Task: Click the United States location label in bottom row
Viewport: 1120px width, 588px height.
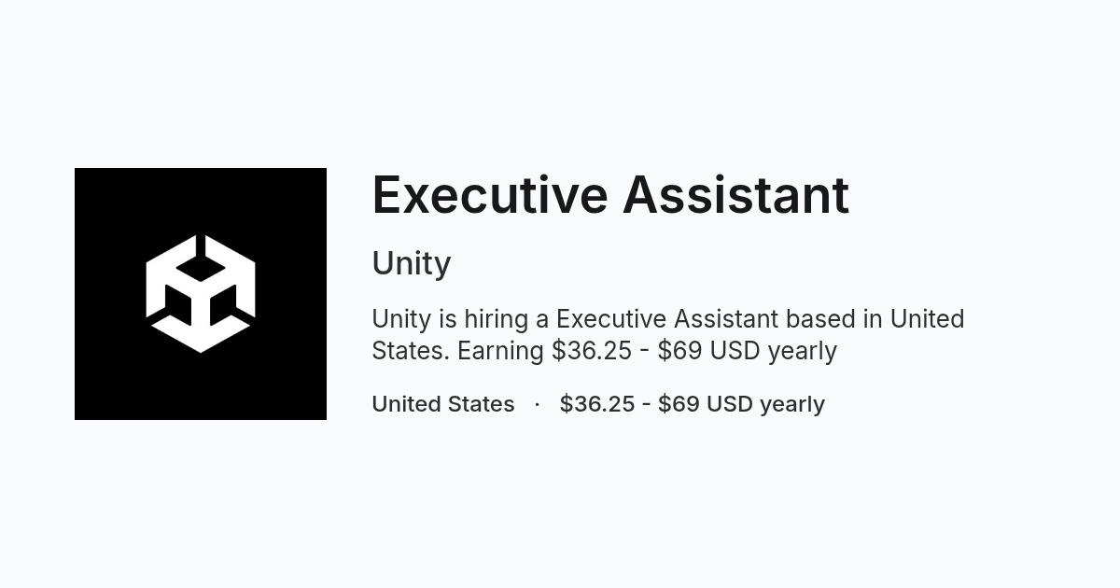Action: point(443,404)
